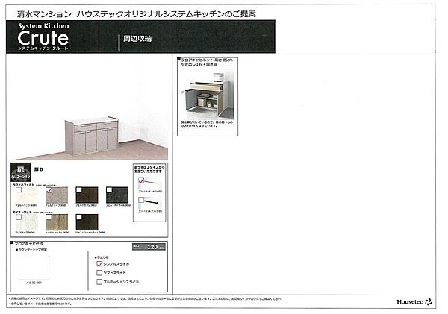Click the 引出し種 label
448x314 pixels.
click(x=102, y=257)
